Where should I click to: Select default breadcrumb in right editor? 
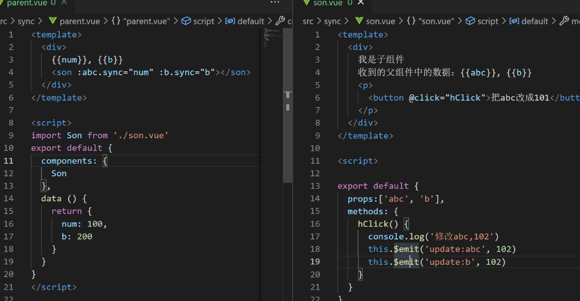[x=535, y=21]
